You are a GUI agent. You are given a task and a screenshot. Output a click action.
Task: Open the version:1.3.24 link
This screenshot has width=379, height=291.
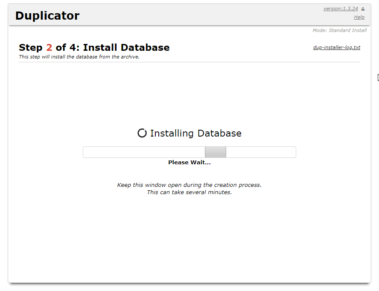[x=340, y=9]
